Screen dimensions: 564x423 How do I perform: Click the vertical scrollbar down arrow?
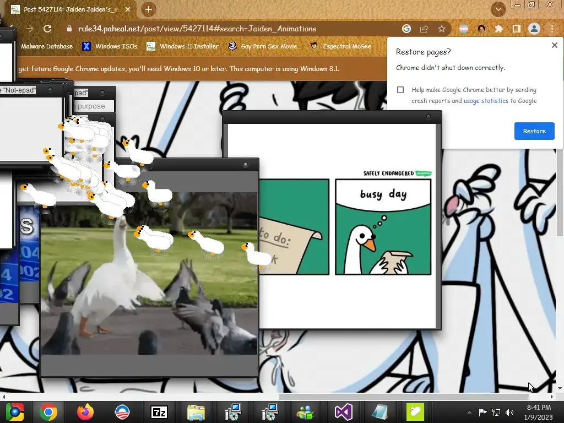point(560,388)
